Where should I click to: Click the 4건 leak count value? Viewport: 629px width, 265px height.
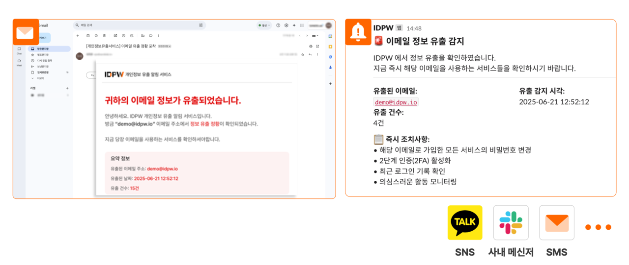[x=379, y=122]
